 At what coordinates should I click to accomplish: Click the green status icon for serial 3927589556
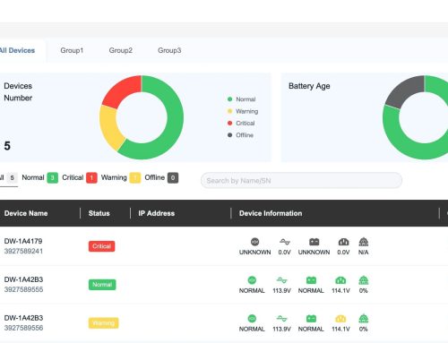pos(252,319)
